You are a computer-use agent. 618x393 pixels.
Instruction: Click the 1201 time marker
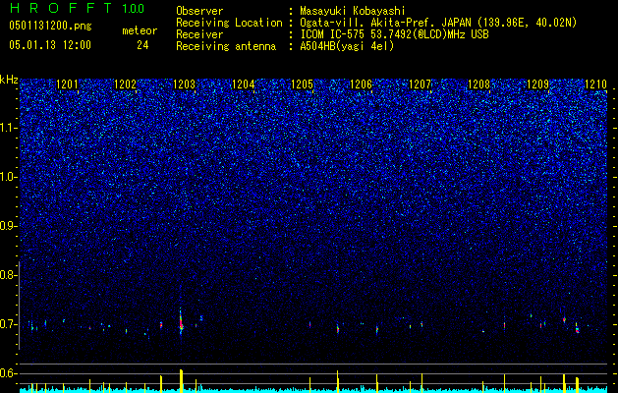click(x=67, y=84)
